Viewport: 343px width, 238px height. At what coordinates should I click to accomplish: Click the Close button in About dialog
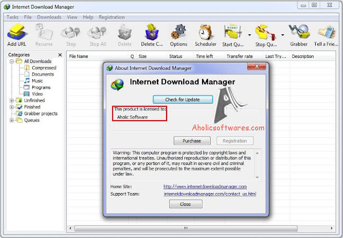(x=185, y=204)
